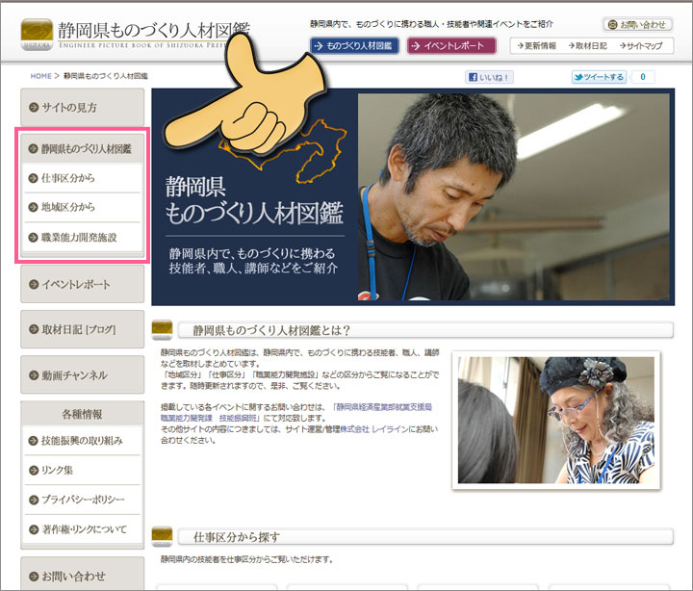Select 仕事区分から in sidebar
Screen dimensions: 693x591
82,178
